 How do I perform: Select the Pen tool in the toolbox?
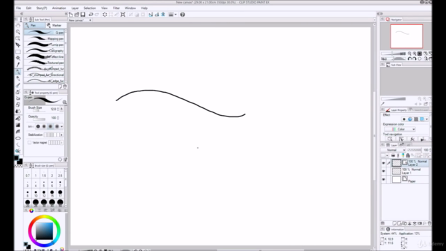pos(18,72)
